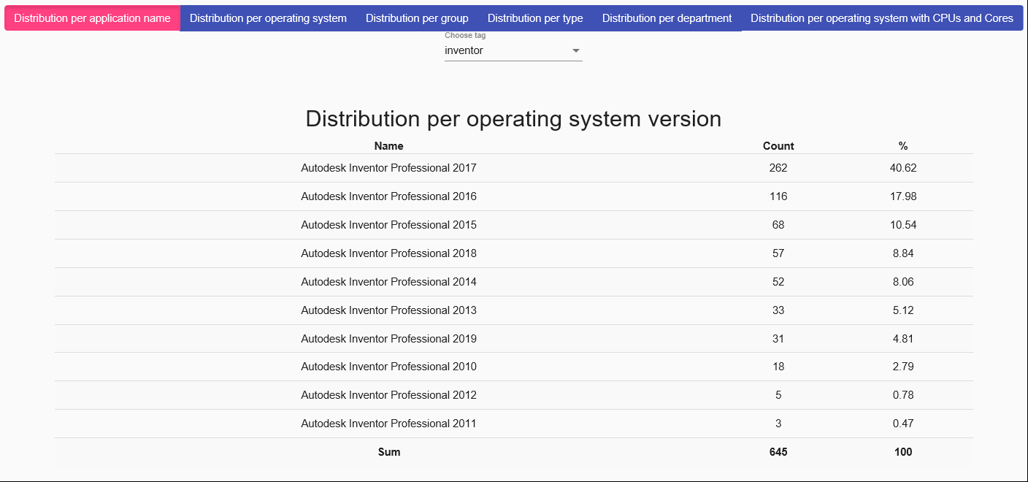This screenshot has height=482, width=1028.
Task: Select the Autodesk Inventor Professional 2017 row
Action: coord(388,168)
